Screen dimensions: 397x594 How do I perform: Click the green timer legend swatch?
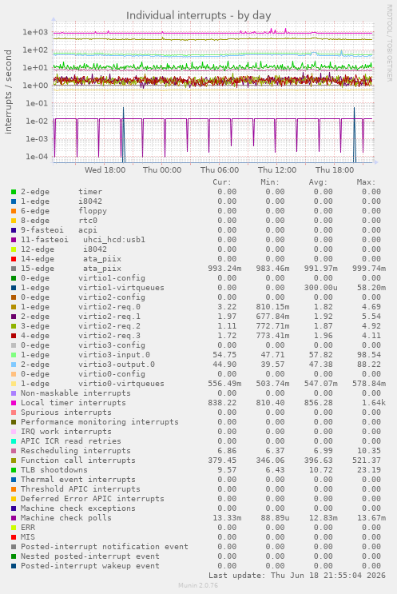tap(14, 192)
